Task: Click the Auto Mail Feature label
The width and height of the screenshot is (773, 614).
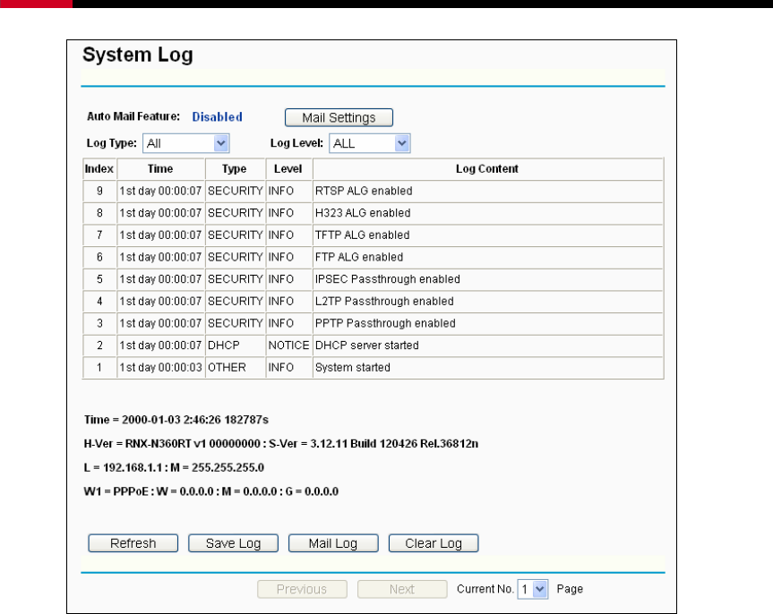Action: [x=133, y=116]
